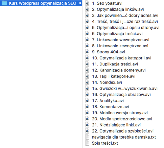Image resolution: width=164 pixels, height=148 pixels.
Task: Click the icon of 15. Gwiazdki w…wyszukiwania.avi
Action: 87,88
